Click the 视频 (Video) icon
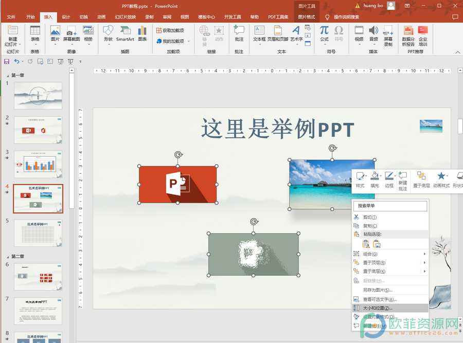Screen dimensions: 463x343 pyautogui.click(x=359, y=35)
